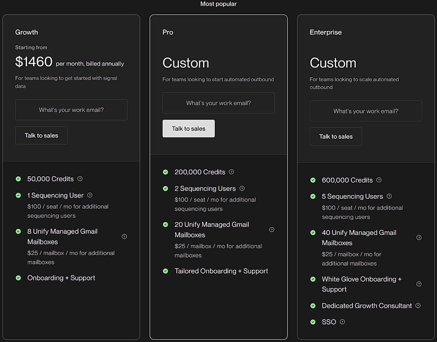The image size is (437, 342).
Task: Select the Pro plan title
Action: click(168, 32)
